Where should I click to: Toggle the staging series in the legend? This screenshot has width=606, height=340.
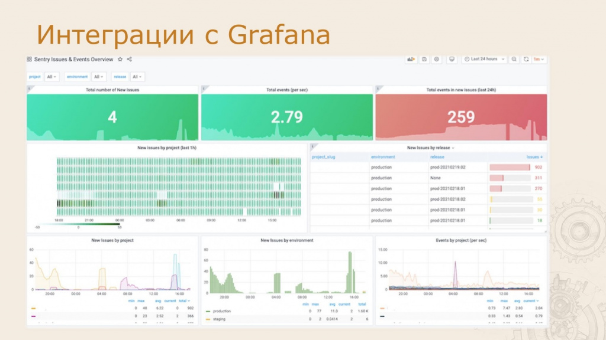point(219,319)
